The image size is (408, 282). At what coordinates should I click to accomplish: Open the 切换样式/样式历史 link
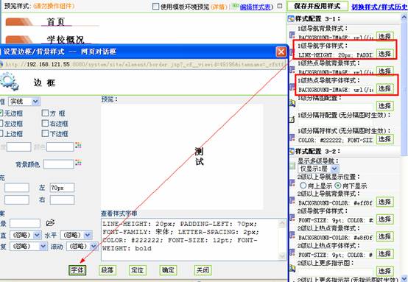[x=379, y=7]
